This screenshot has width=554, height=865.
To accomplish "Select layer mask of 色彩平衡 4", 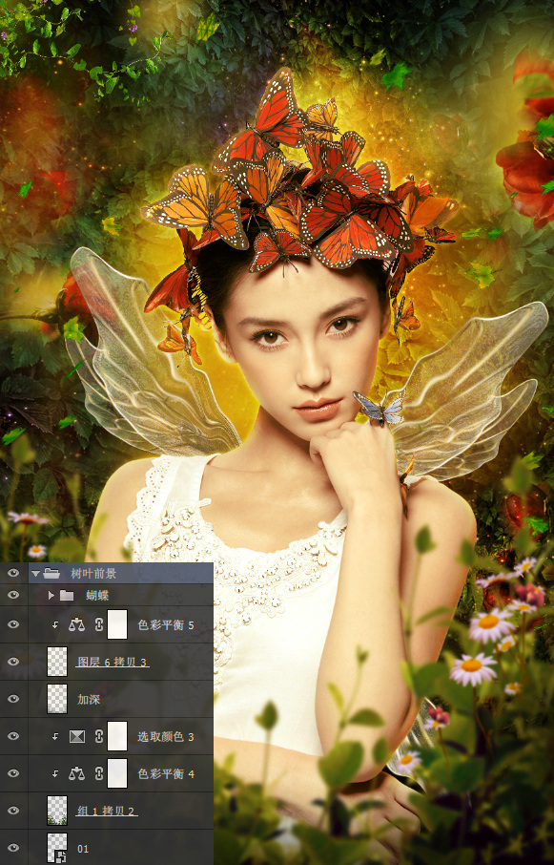I will click(117, 773).
